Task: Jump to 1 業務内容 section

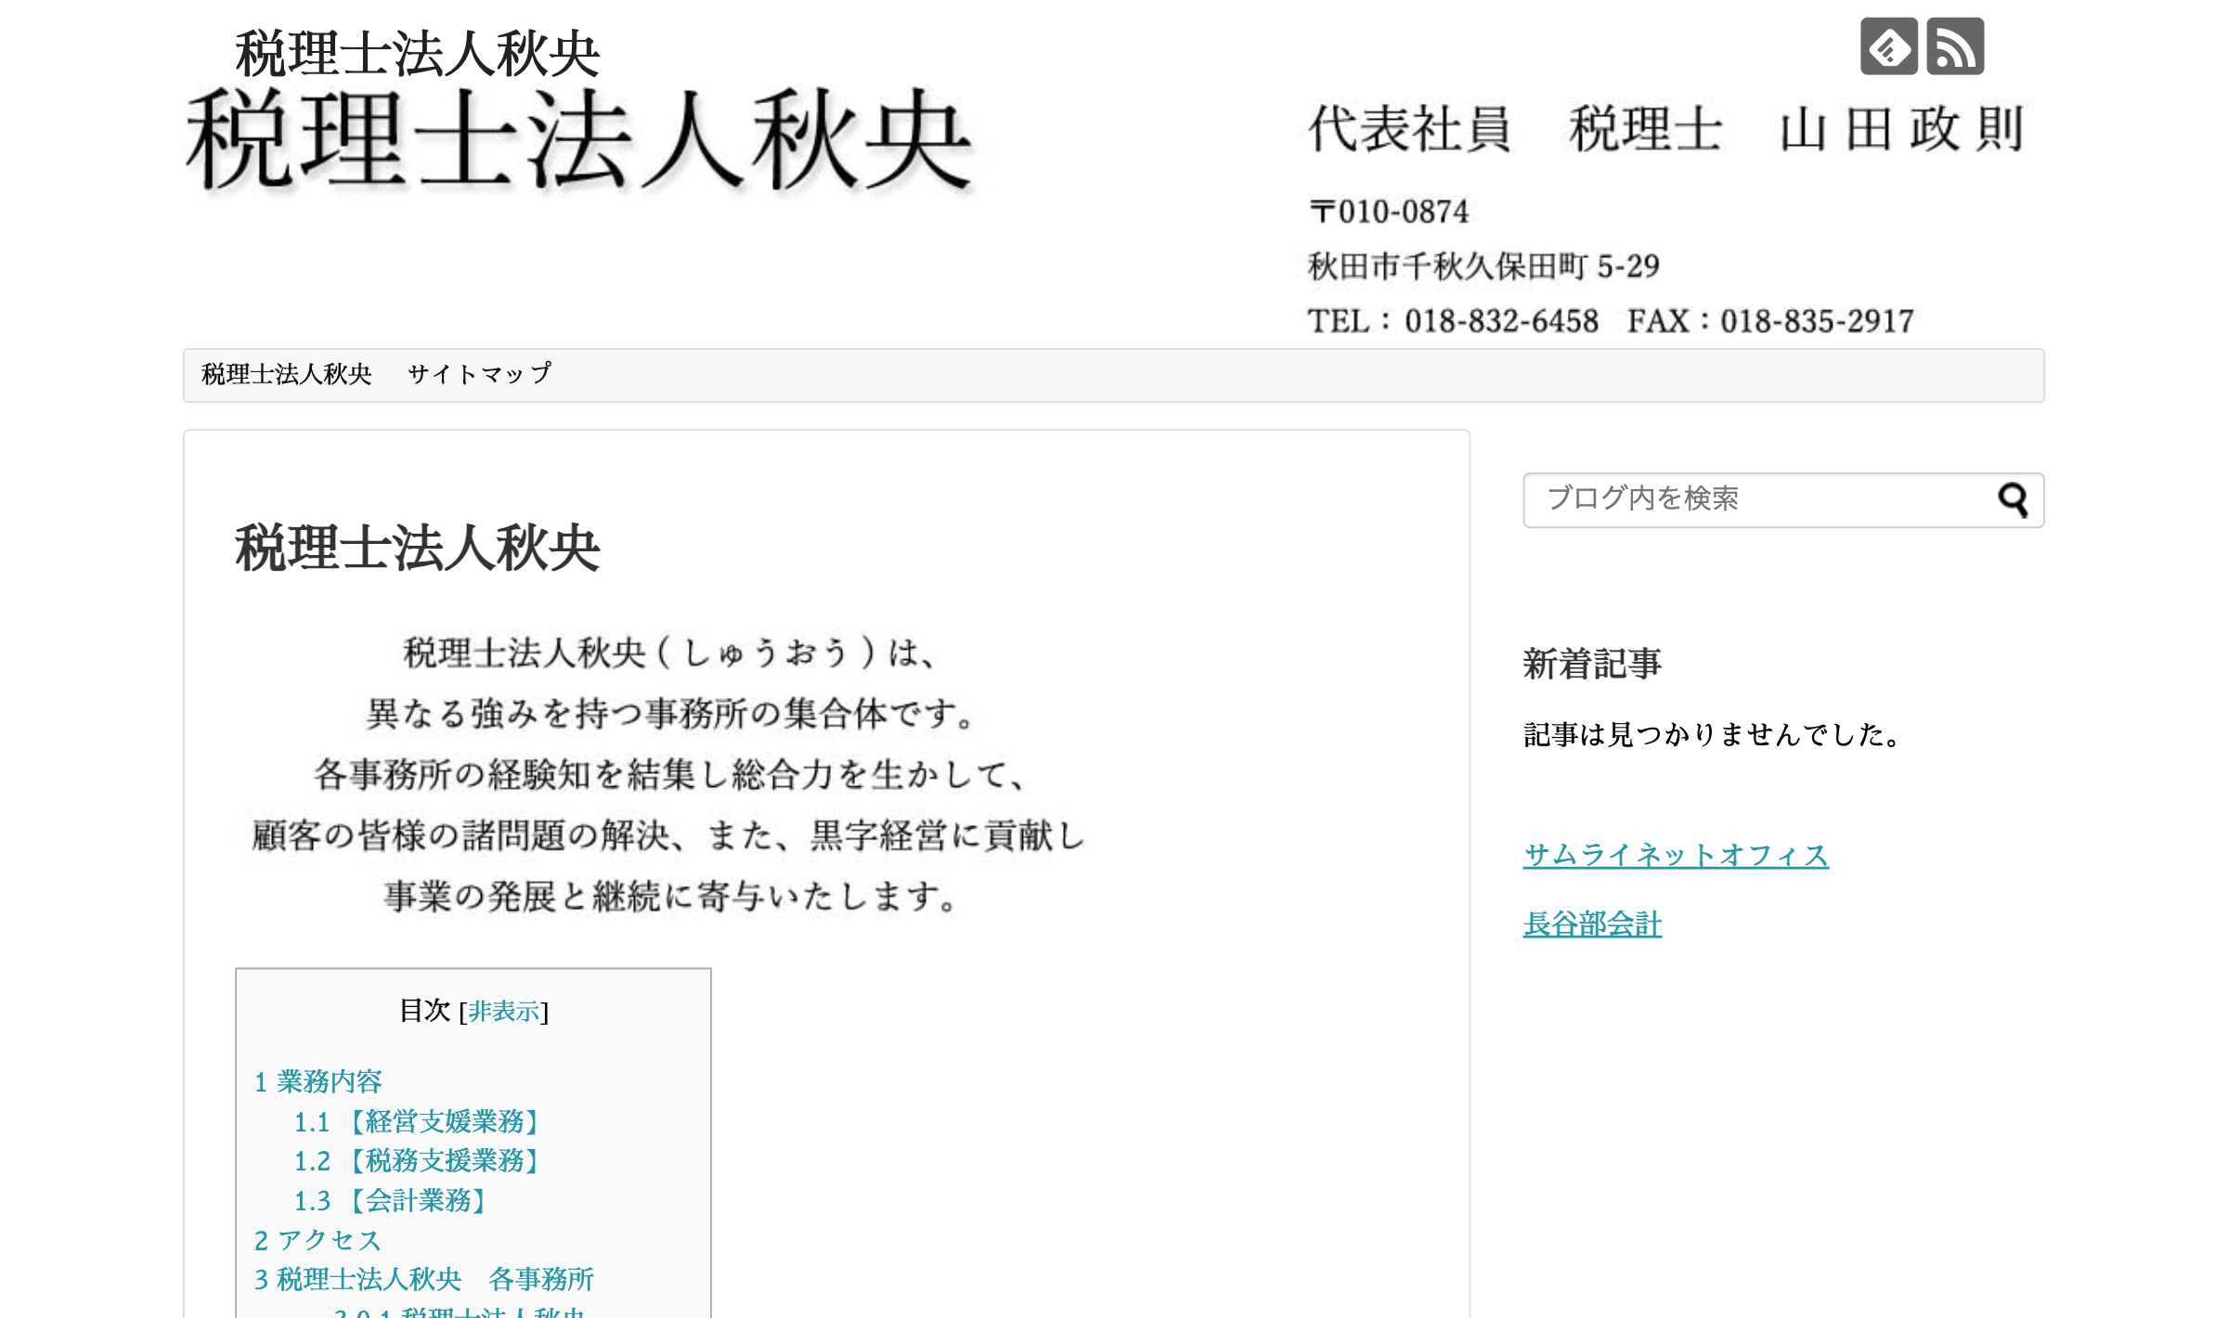Action: pyautogui.click(x=318, y=1081)
